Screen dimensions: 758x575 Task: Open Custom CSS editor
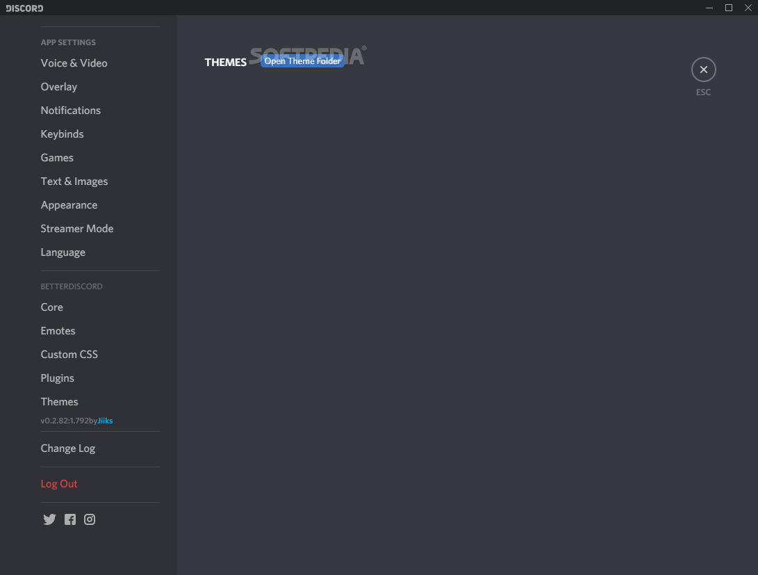[x=69, y=355]
